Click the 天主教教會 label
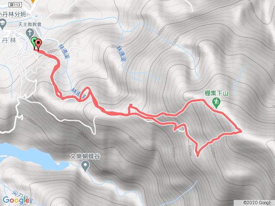275x206 pixels. 30,24
